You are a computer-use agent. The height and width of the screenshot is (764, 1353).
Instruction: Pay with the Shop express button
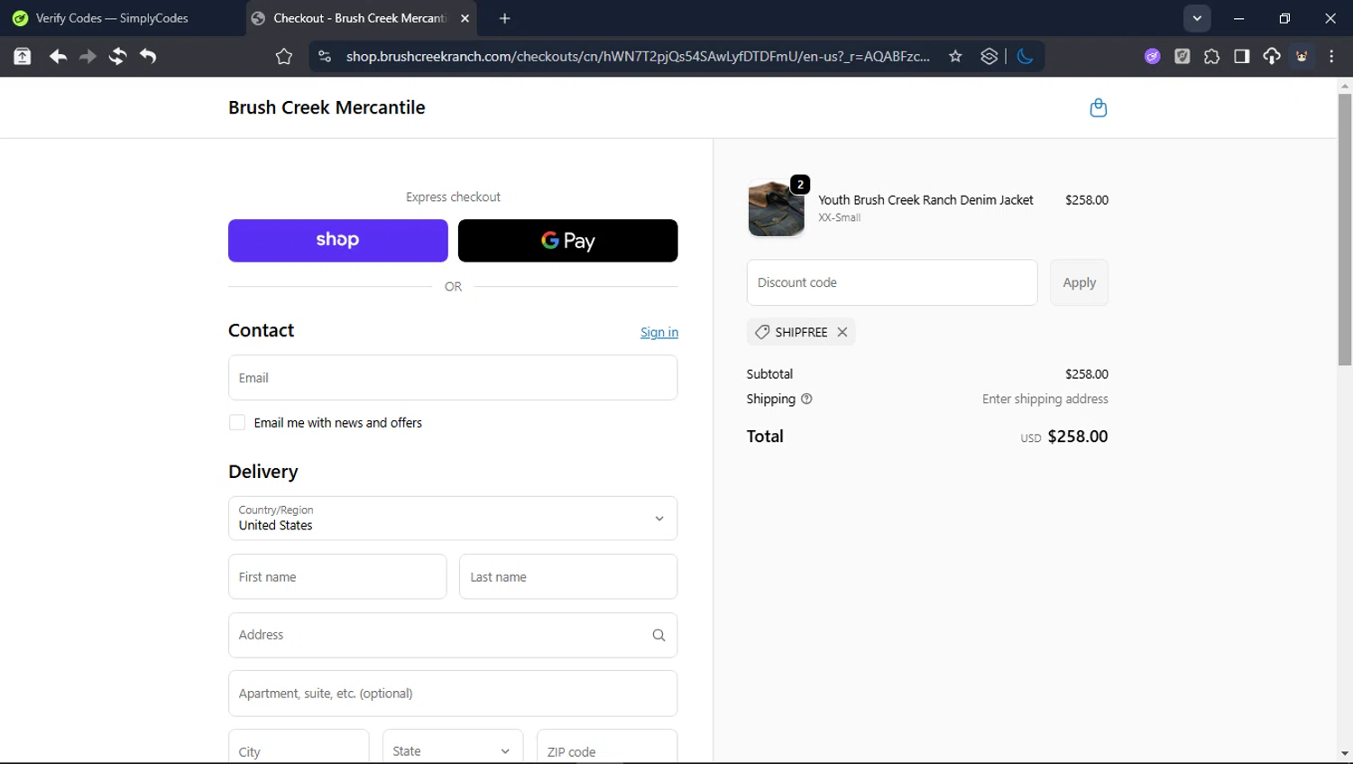pos(338,241)
